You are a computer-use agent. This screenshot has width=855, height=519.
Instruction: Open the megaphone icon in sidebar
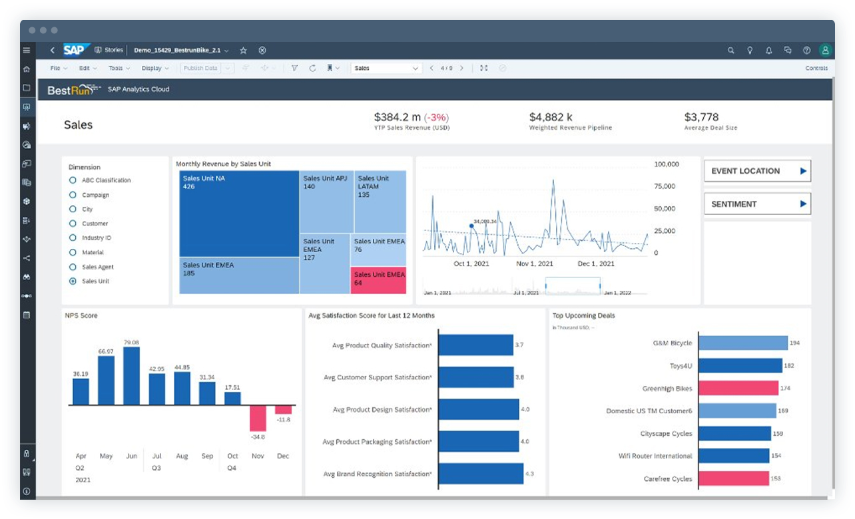click(x=27, y=125)
